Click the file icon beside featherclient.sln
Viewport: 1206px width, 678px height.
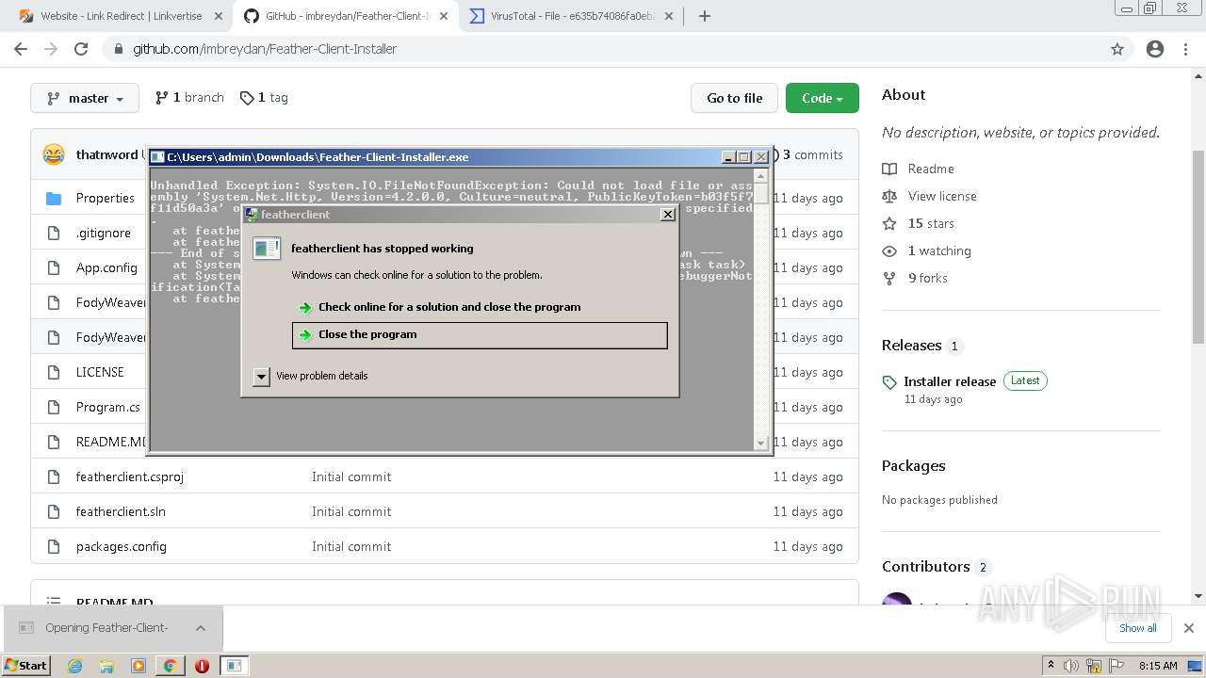pos(54,511)
